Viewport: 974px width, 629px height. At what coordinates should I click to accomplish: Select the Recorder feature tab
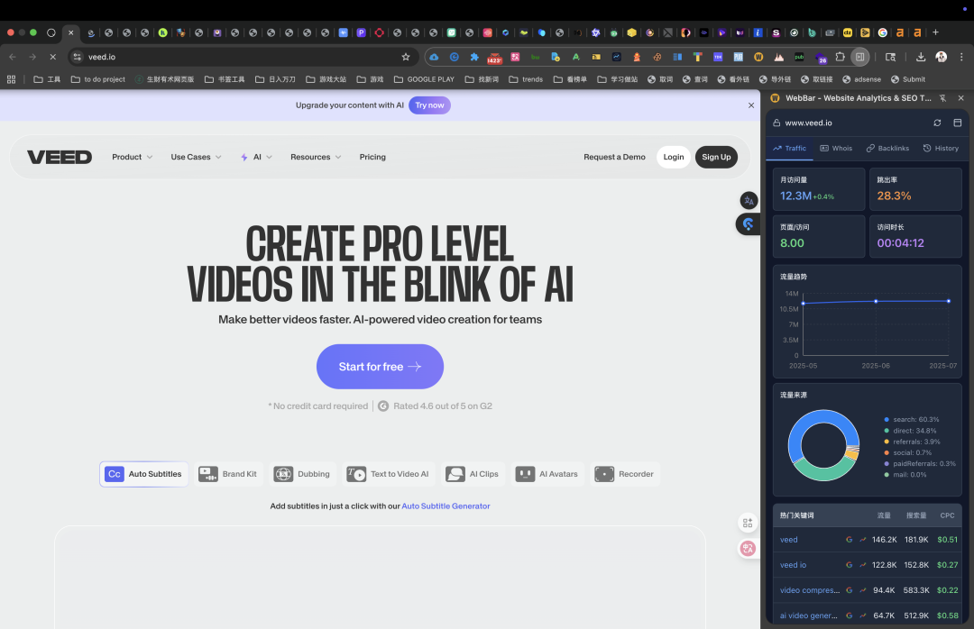[624, 474]
